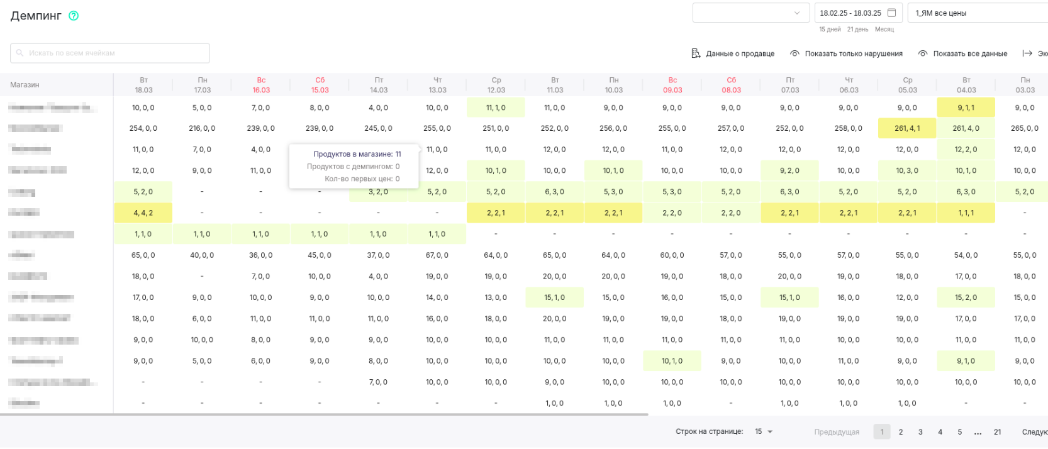1048x449 pixels.
Task: Click the Магазин column header
Action: (x=25, y=85)
